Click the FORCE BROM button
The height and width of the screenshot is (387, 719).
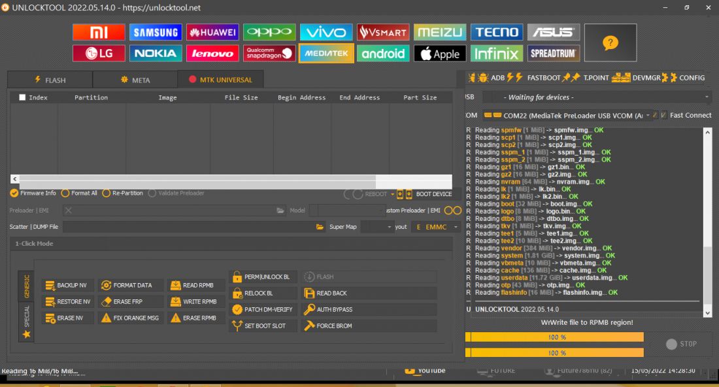click(x=369, y=326)
